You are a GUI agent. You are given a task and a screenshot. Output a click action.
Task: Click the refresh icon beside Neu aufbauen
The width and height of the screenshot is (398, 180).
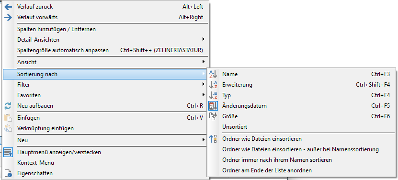point(8,106)
